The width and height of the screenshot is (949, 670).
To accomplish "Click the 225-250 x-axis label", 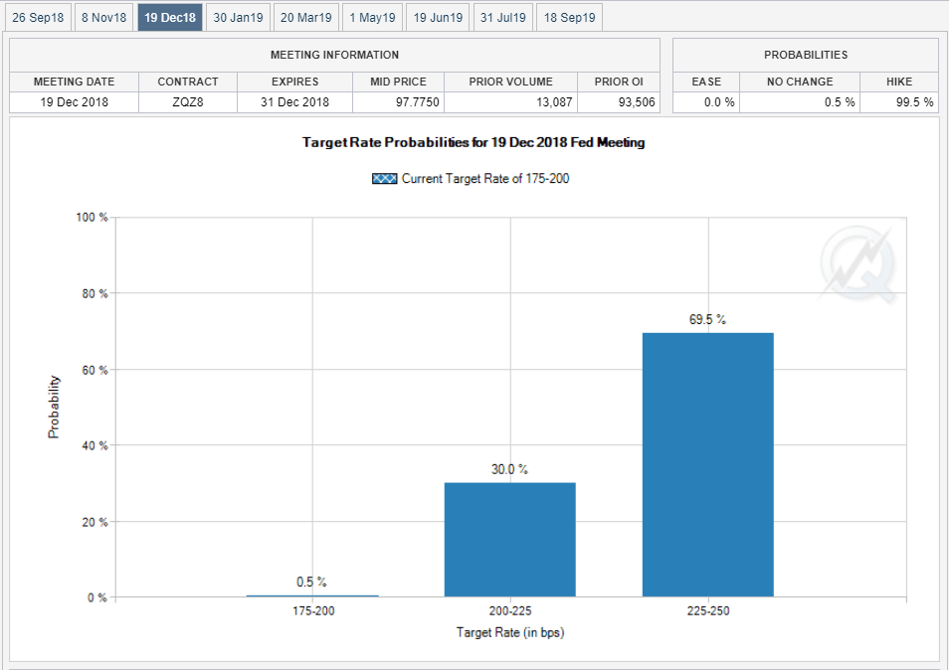I will (708, 610).
